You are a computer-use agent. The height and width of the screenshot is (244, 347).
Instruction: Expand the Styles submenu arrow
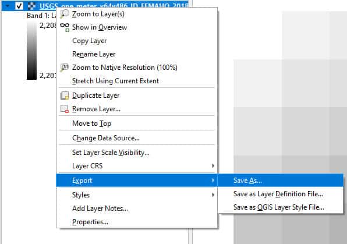[213, 195]
